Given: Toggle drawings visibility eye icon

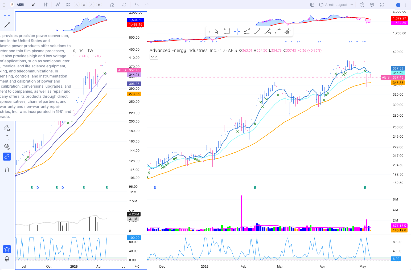Looking at the screenshot, I should coord(7,147).
